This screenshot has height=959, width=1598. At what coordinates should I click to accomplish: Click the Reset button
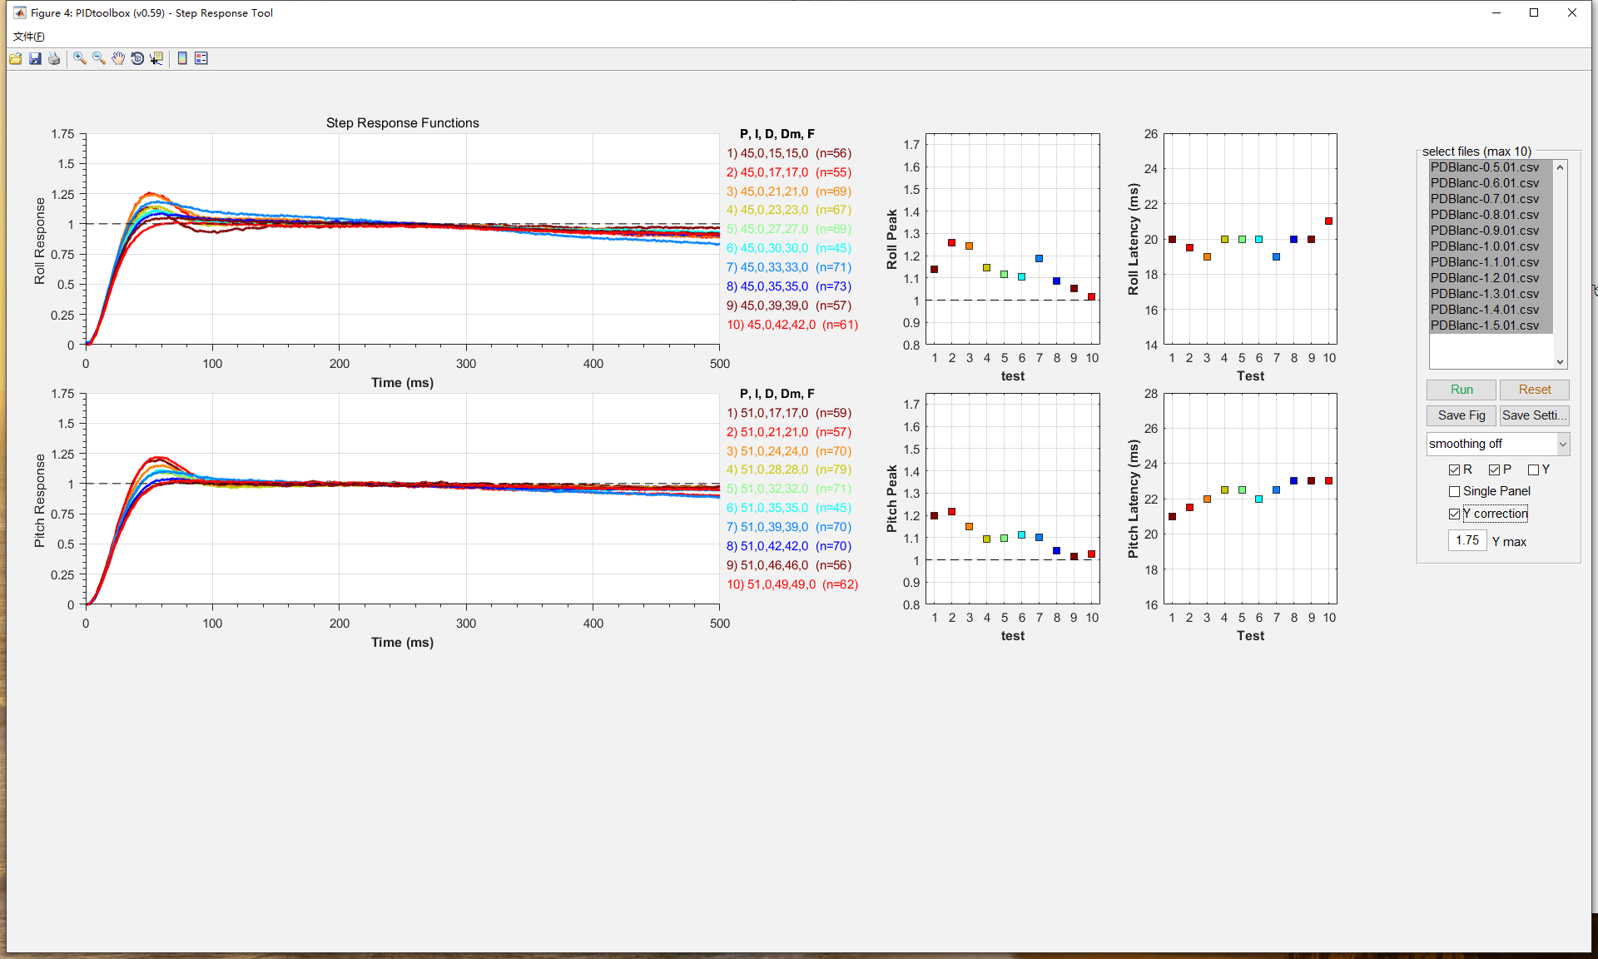coord(1535,390)
